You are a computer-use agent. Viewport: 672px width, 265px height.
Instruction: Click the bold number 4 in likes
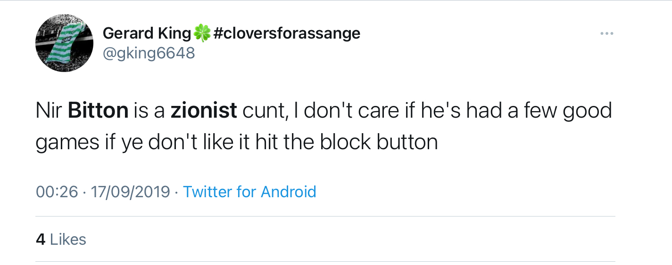(41, 239)
